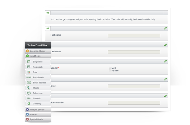The image size is (190, 125).
Task: Expand the Multiple choice section
Action: (38, 110)
